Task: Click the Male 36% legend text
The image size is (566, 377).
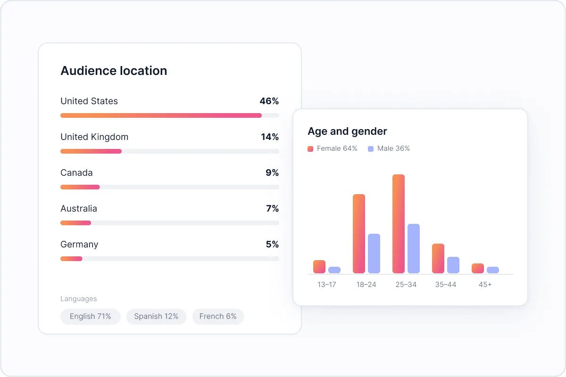Action: point(393,148)
